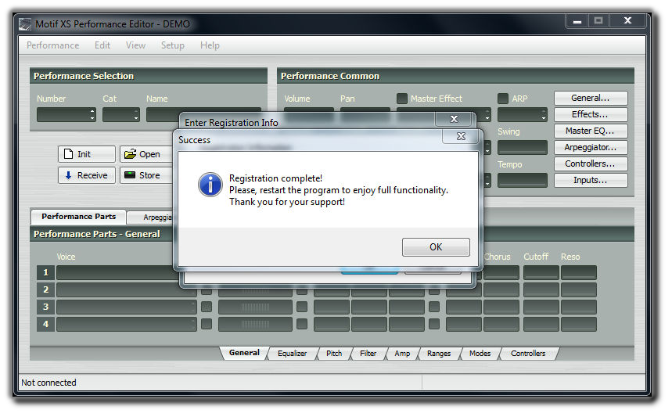
Task: Click the Cutoff field for part 1
Action: click(x=541, y=272)
